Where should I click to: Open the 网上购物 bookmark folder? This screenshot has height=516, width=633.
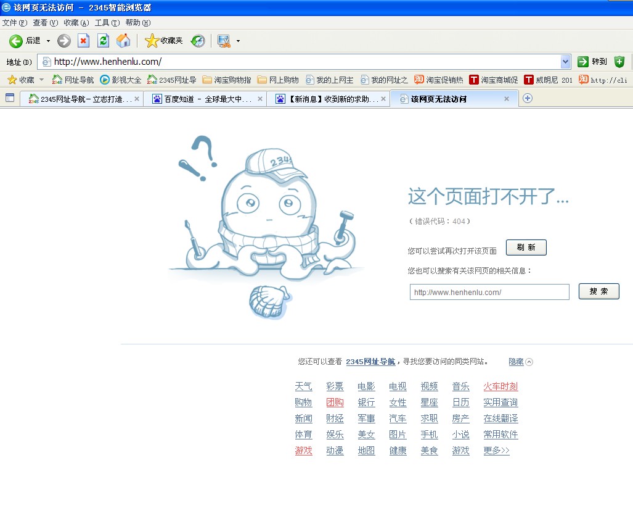(x=278, y=80)
